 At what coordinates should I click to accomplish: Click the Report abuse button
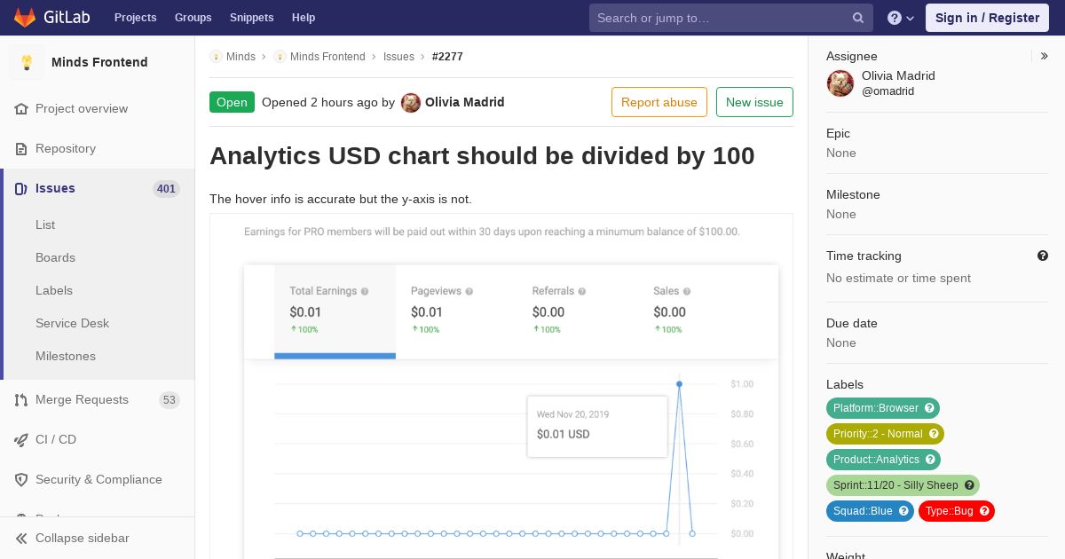click(x=659, y=102)
